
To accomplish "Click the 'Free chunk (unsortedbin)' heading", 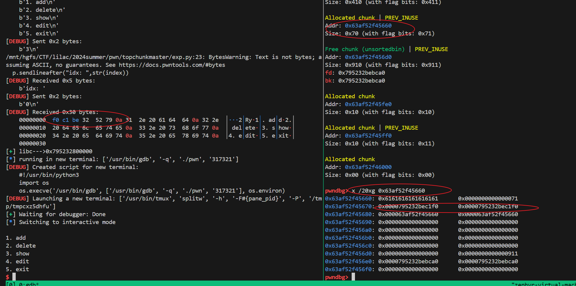I will [365, 49].
